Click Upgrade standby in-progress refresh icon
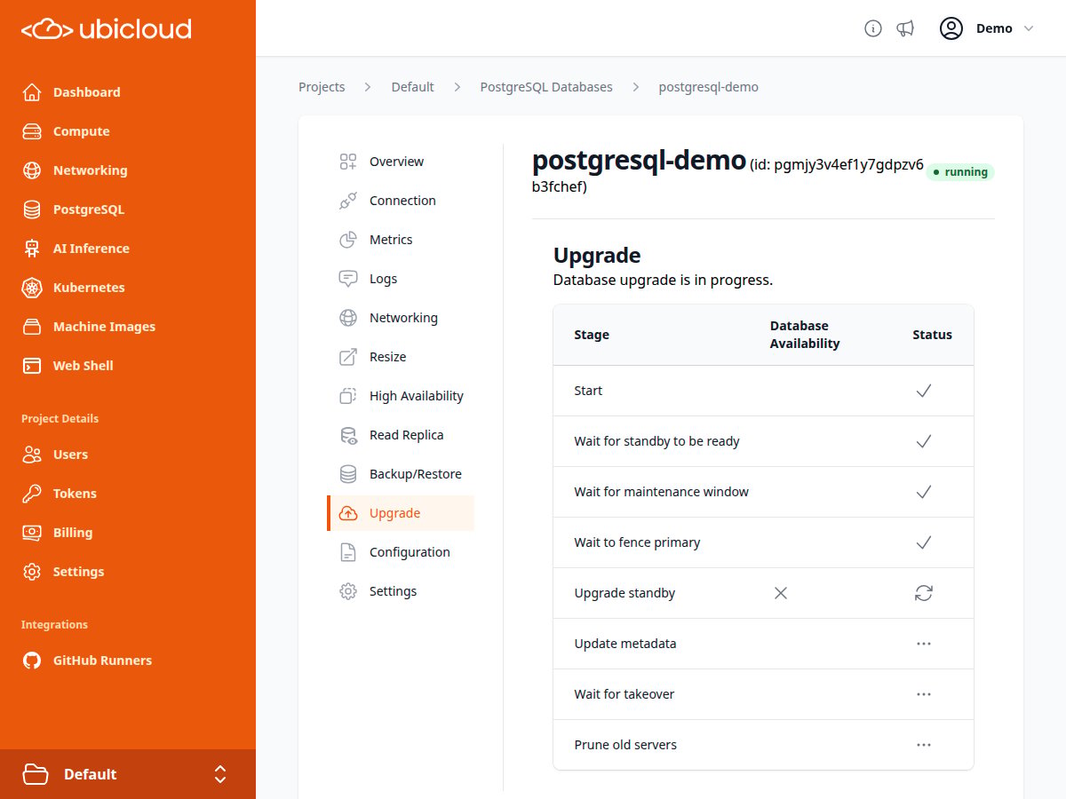Image resolution: width=1066 pixels, height=799 pixels. pyautogui.click(x=924, y=593)
